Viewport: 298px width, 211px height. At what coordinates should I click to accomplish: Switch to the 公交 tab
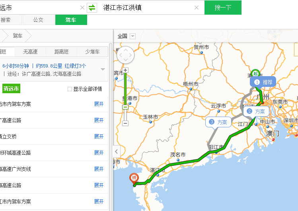coord(38,20)
